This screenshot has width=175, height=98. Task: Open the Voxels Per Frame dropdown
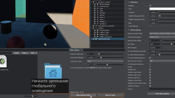[x=105, y=61]
